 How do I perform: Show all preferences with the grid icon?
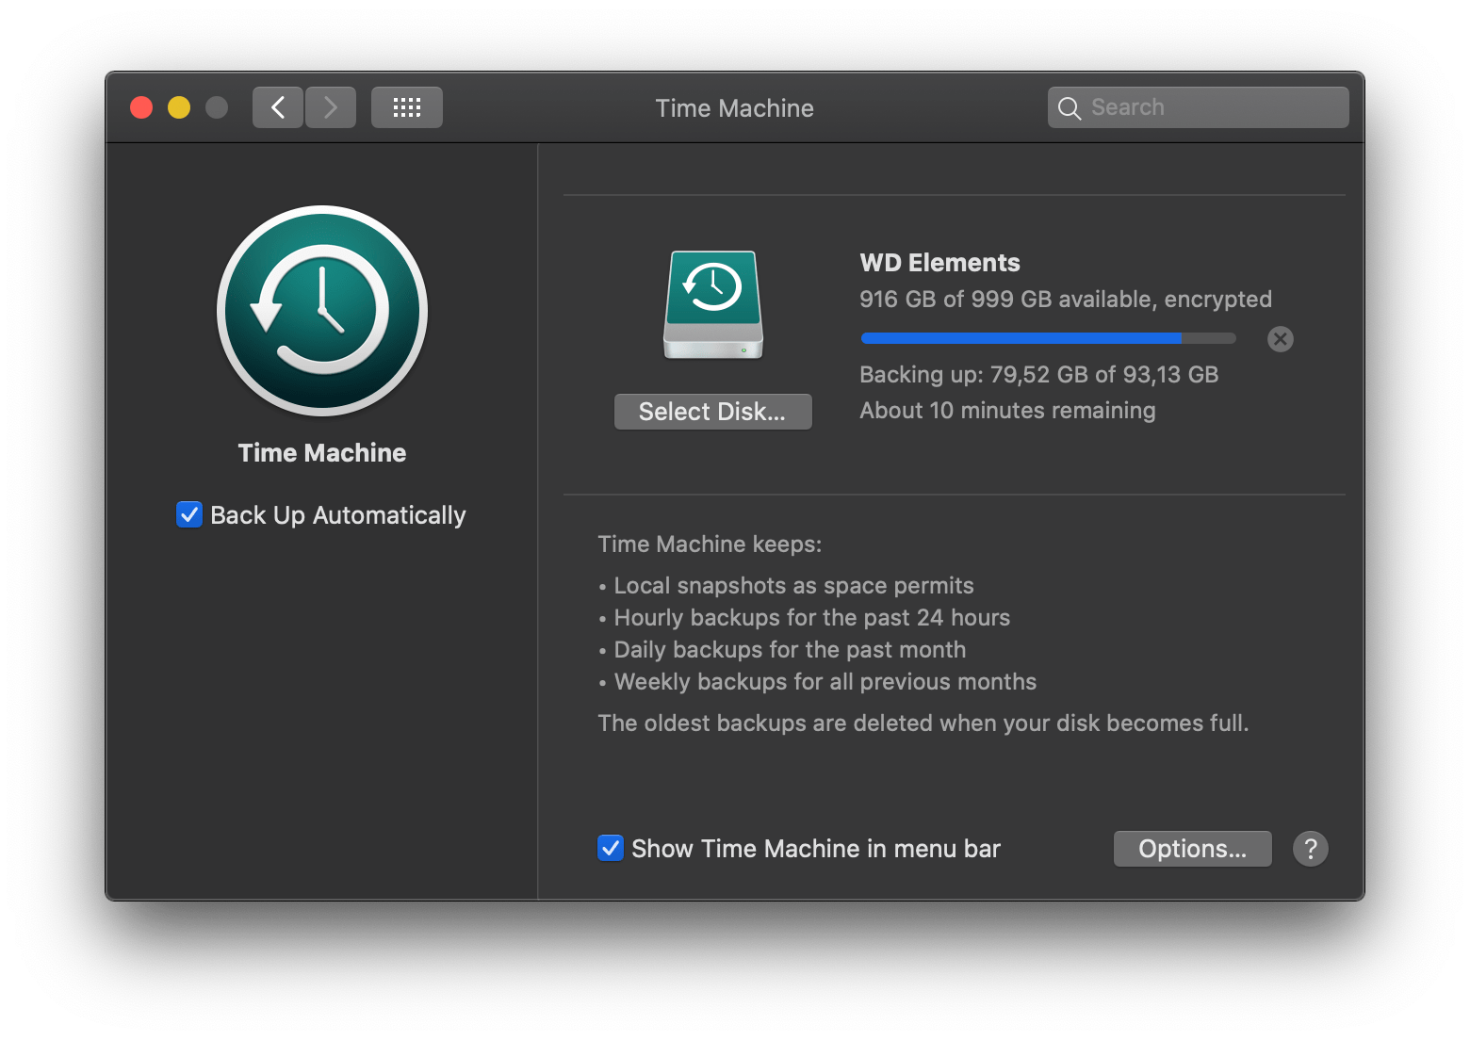click(x=407, y=107)
